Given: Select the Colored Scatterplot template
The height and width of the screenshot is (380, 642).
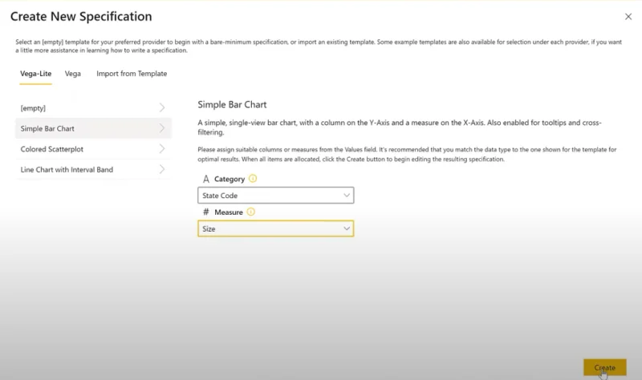Looking at the screenshot, I should 93,149.
